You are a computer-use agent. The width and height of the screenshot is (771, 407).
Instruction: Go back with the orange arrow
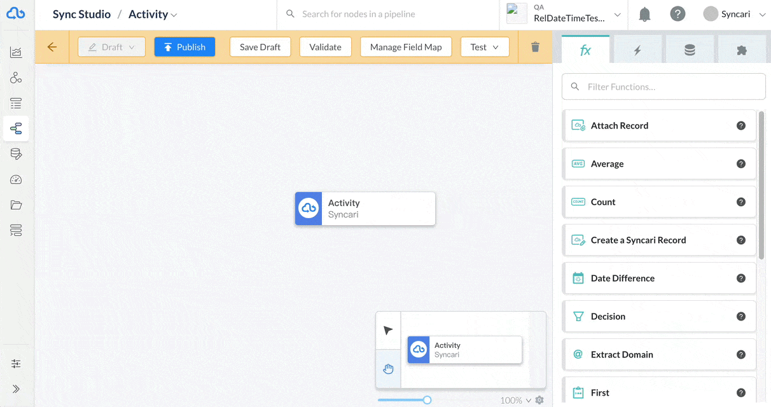(52, 47)
